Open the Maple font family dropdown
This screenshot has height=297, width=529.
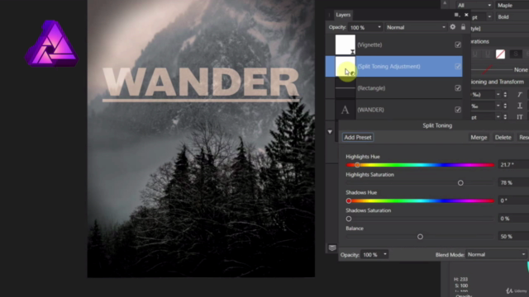(512, 6)
